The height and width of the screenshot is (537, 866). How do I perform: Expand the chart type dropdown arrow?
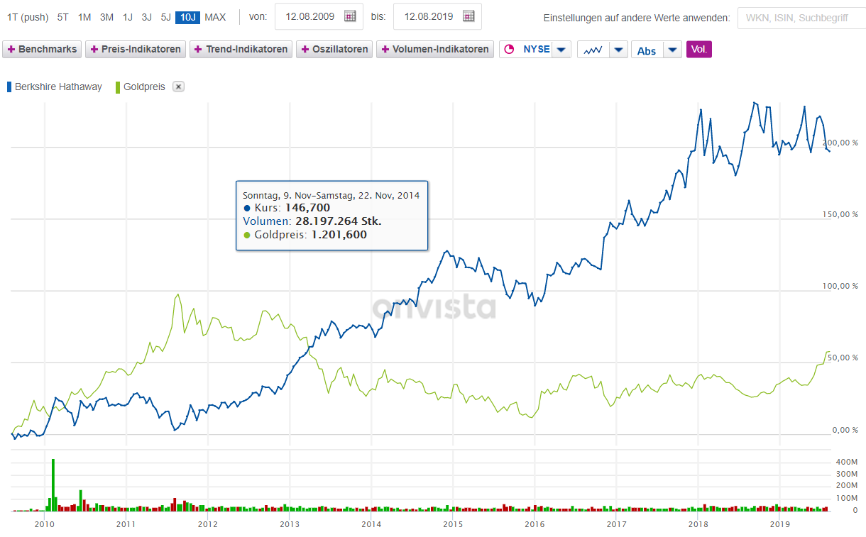(618, 50)
